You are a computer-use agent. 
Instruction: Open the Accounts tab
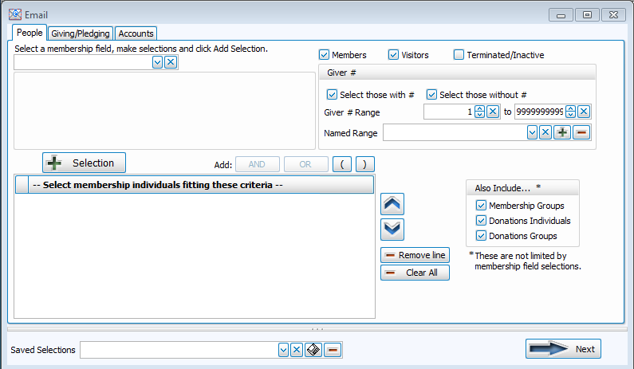(x=136, y=33)
